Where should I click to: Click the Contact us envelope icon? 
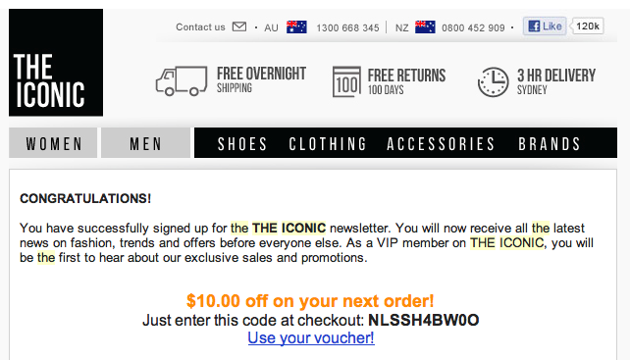(x=239, y=26)
